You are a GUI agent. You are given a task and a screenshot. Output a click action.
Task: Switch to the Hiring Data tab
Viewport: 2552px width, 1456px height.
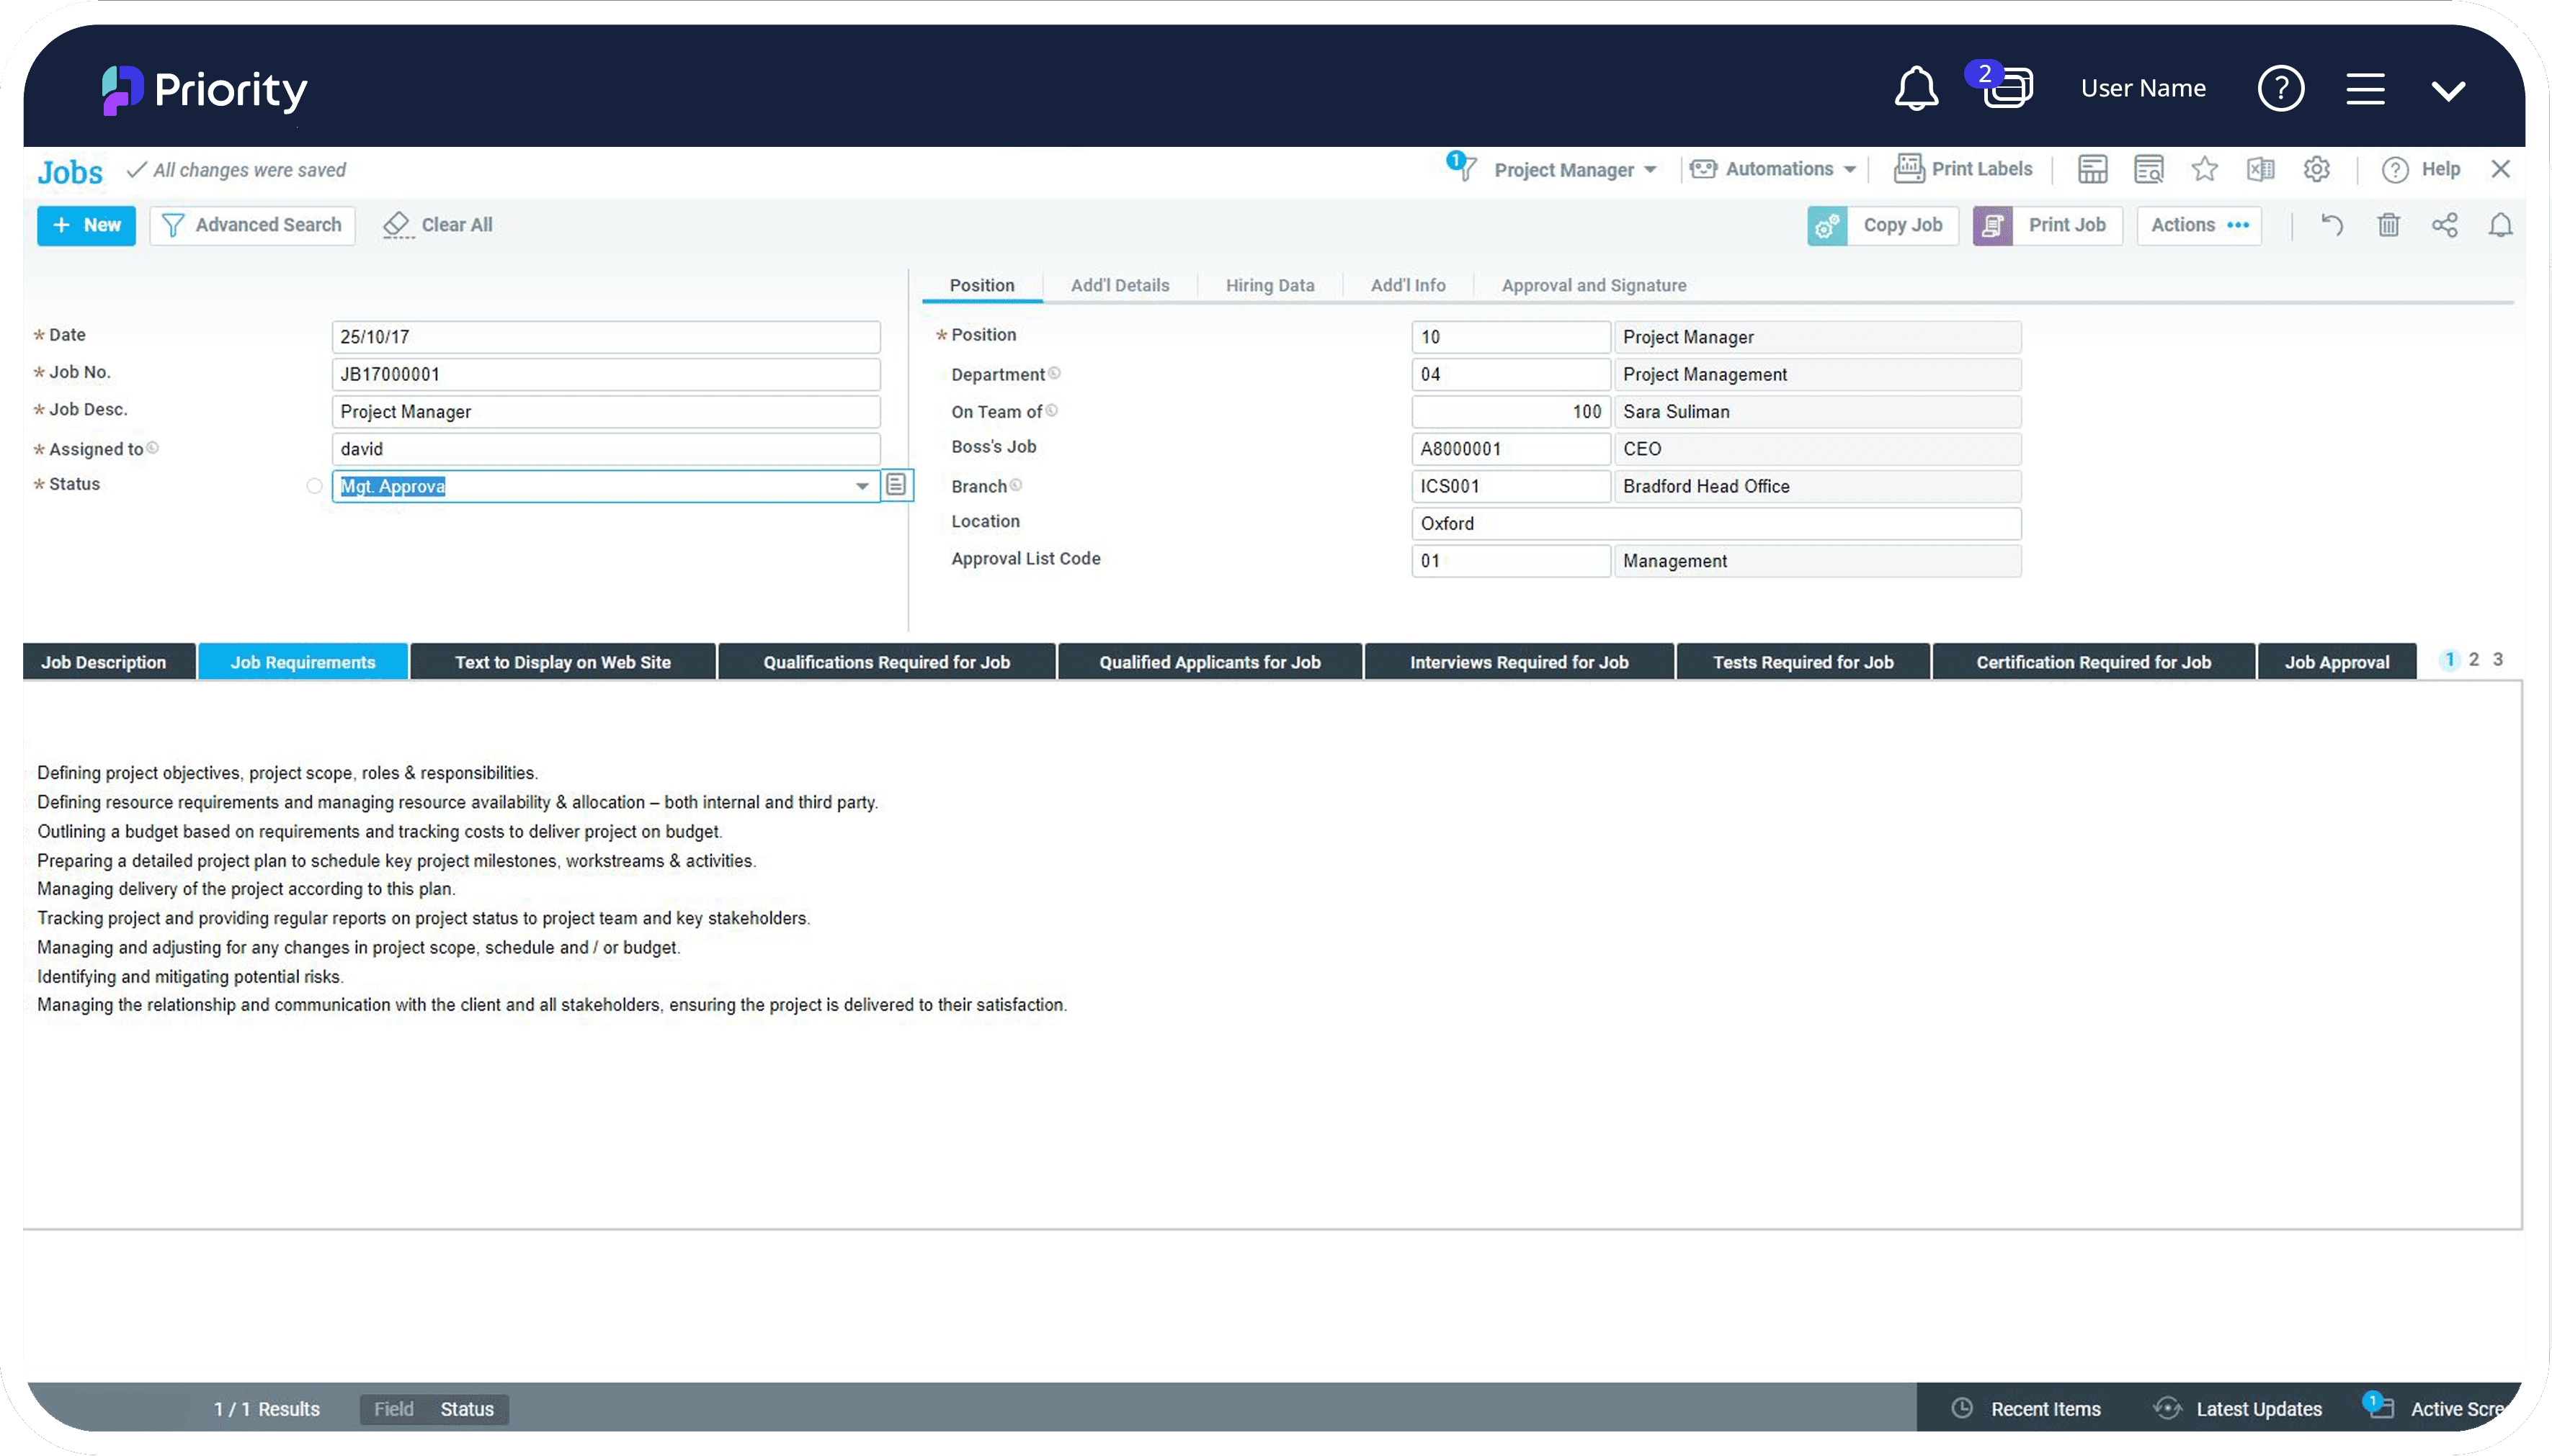pos(1270,285)
